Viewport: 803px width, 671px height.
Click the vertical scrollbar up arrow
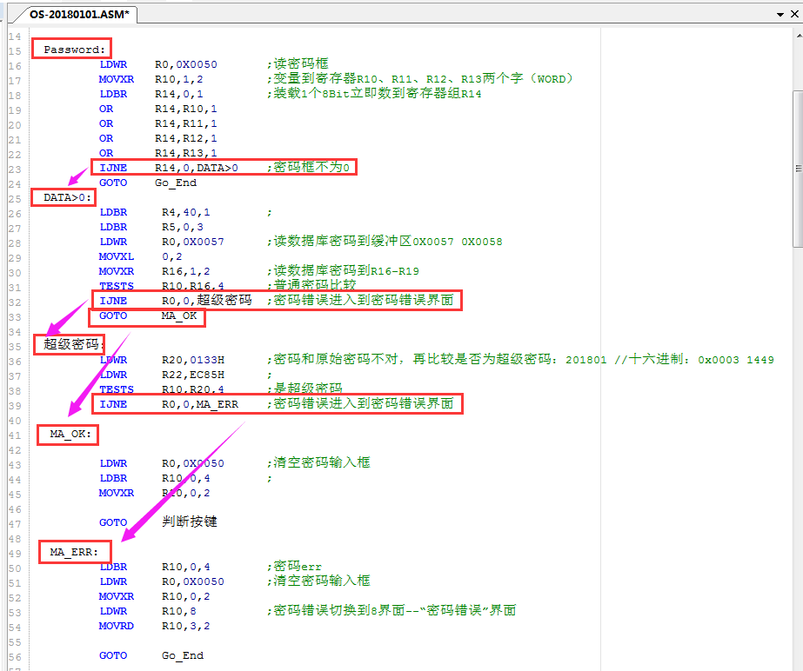point(799,36)
